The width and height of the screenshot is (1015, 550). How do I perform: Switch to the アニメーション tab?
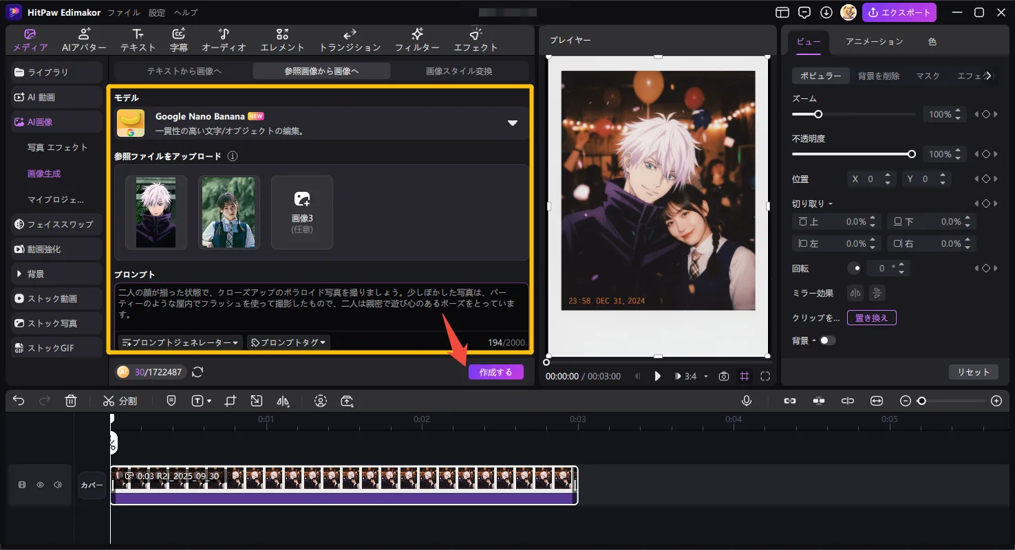point(874,41)
